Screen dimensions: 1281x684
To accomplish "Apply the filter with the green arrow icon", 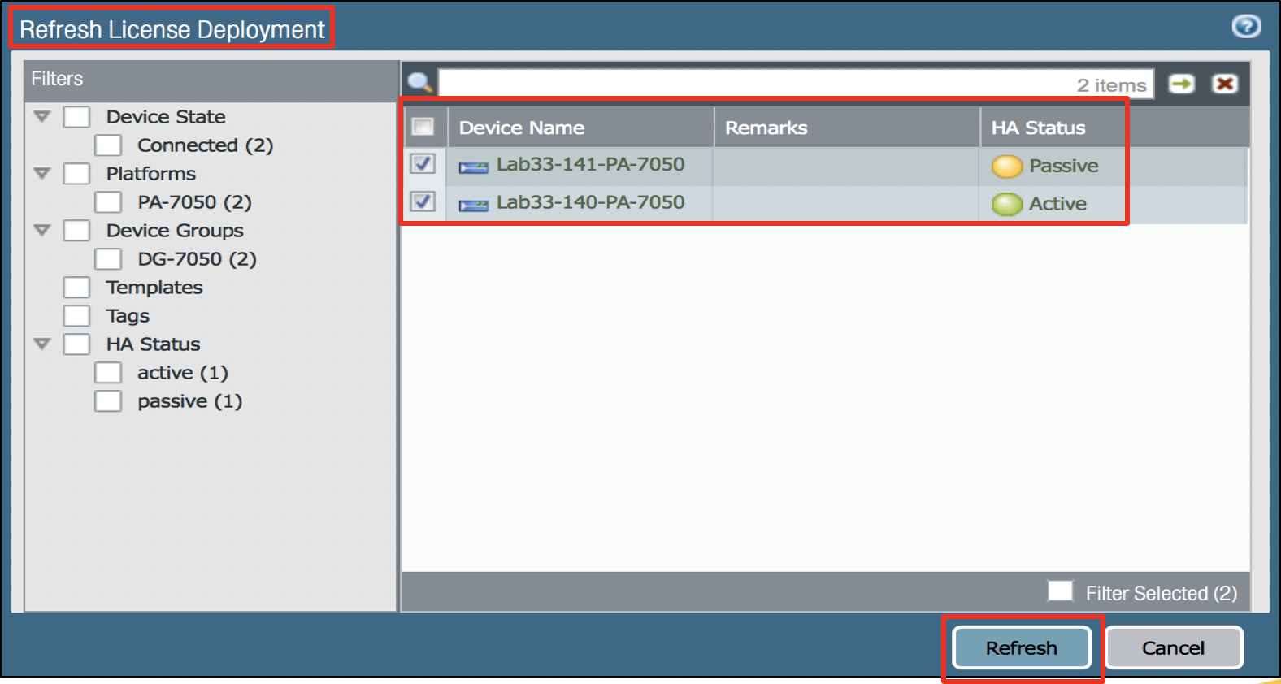I will click(x=1181, y=84).
